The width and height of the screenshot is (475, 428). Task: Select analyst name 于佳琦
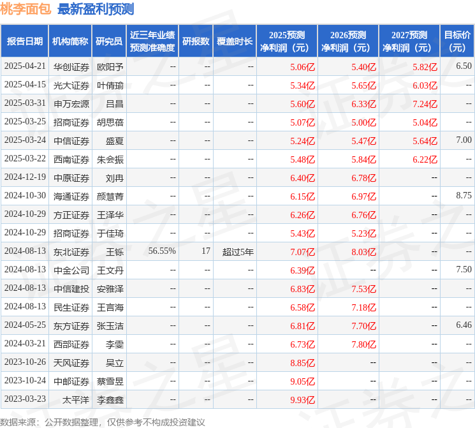110,233
